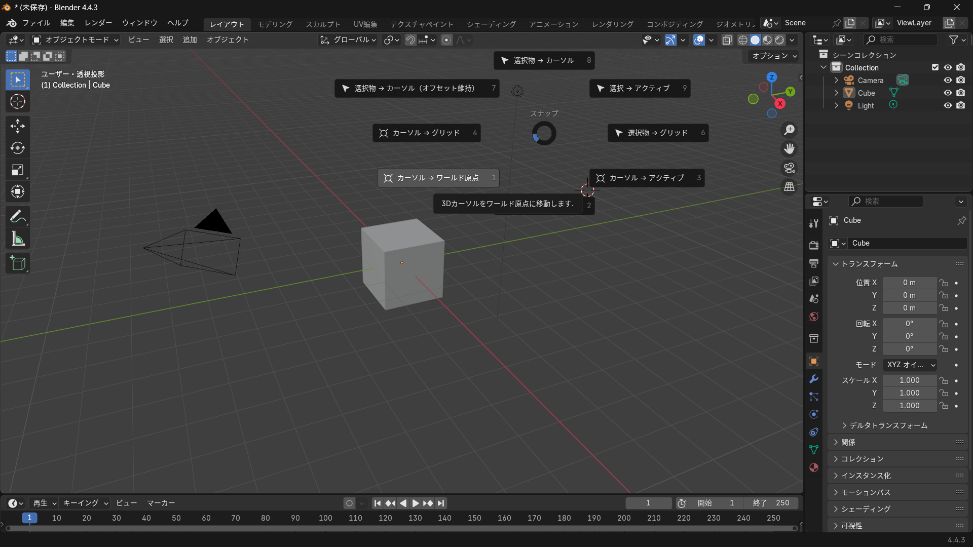Activate the Rotate tool
This screenshot has height=547, width=973.
pyautogui.click(x=18, y=148)
